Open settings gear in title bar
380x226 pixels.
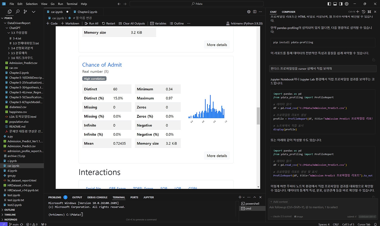pyautogui.click(x=347, y=4)
